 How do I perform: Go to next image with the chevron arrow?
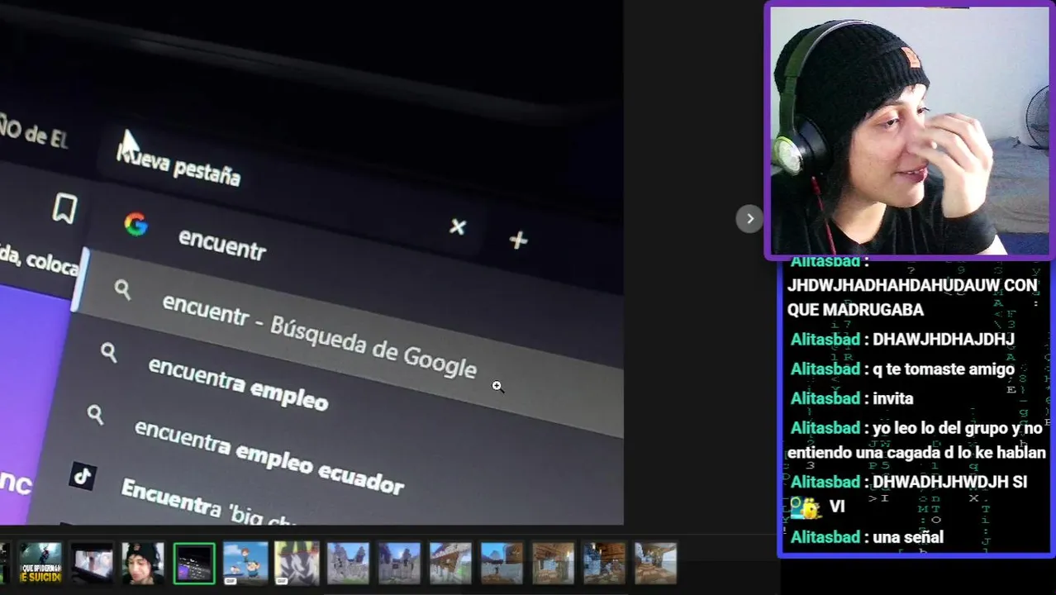(x=749, y=219)
